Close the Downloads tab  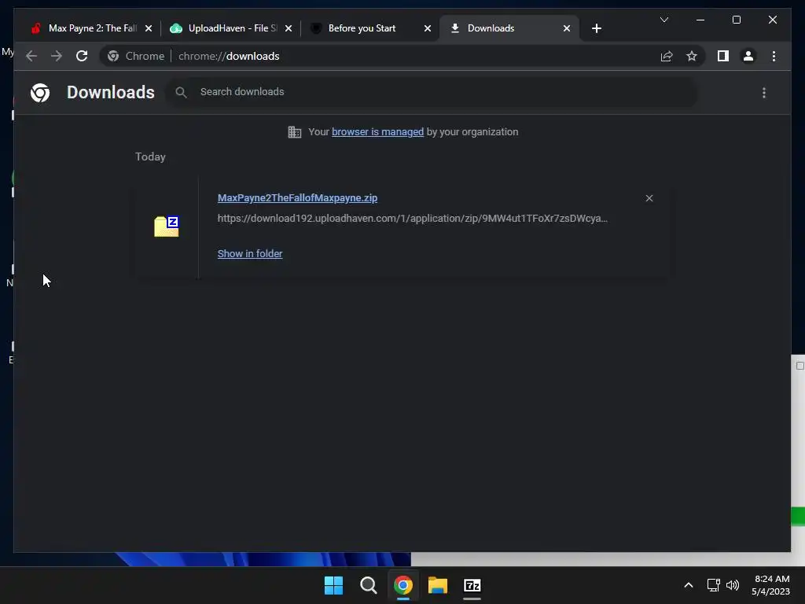coord(567,28)
